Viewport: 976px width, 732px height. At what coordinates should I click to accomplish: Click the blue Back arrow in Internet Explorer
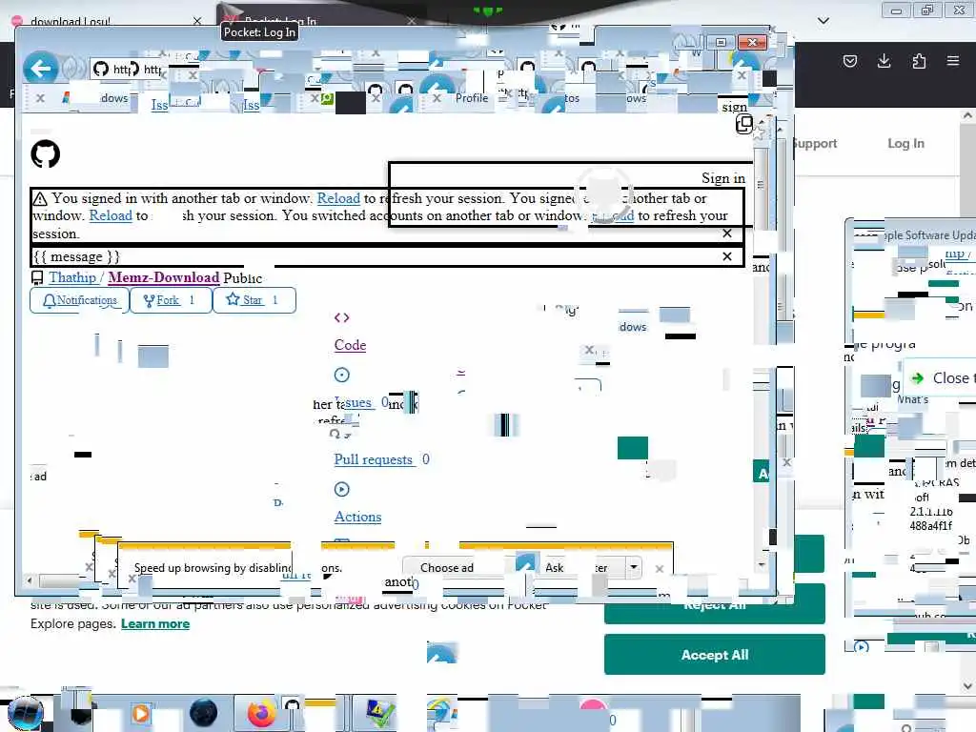(41, 68)
